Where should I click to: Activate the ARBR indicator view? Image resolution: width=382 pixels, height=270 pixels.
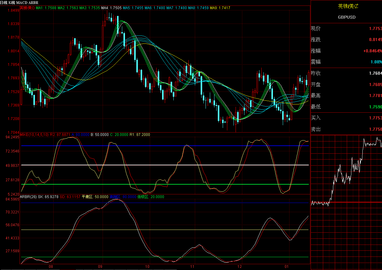coord(34,2)
